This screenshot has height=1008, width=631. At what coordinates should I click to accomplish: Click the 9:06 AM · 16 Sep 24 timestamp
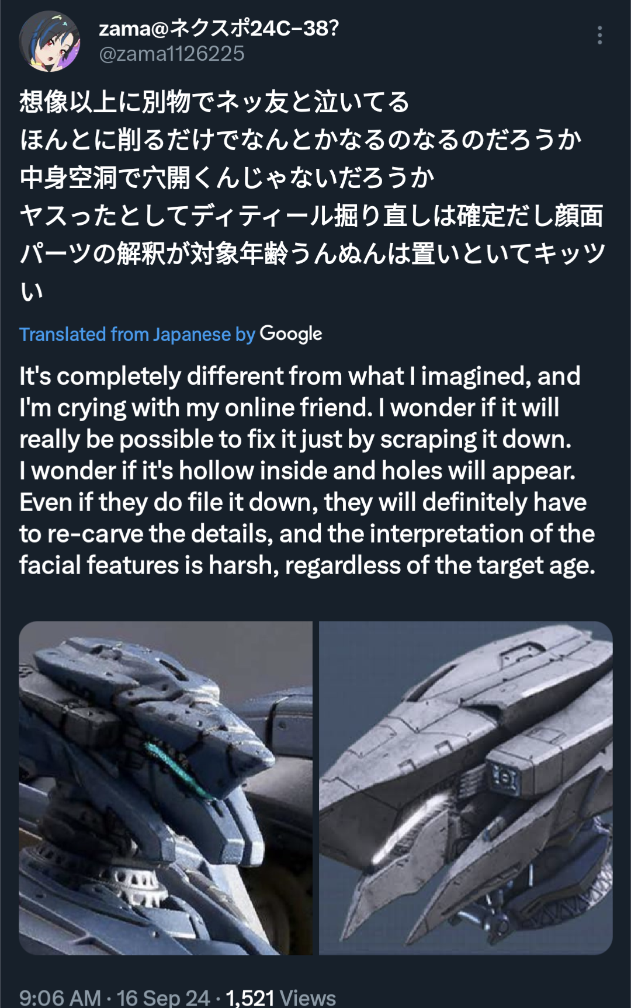pyautogui.click(x=115, y=997)
